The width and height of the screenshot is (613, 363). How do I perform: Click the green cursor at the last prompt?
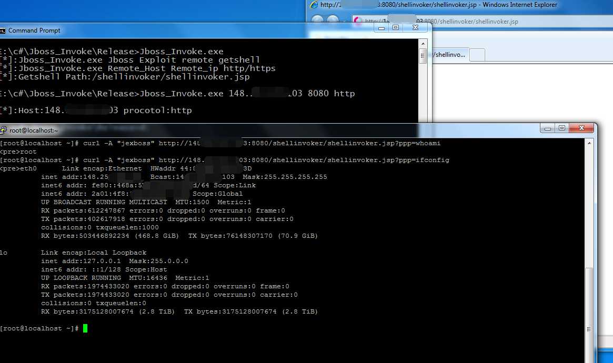85,328
